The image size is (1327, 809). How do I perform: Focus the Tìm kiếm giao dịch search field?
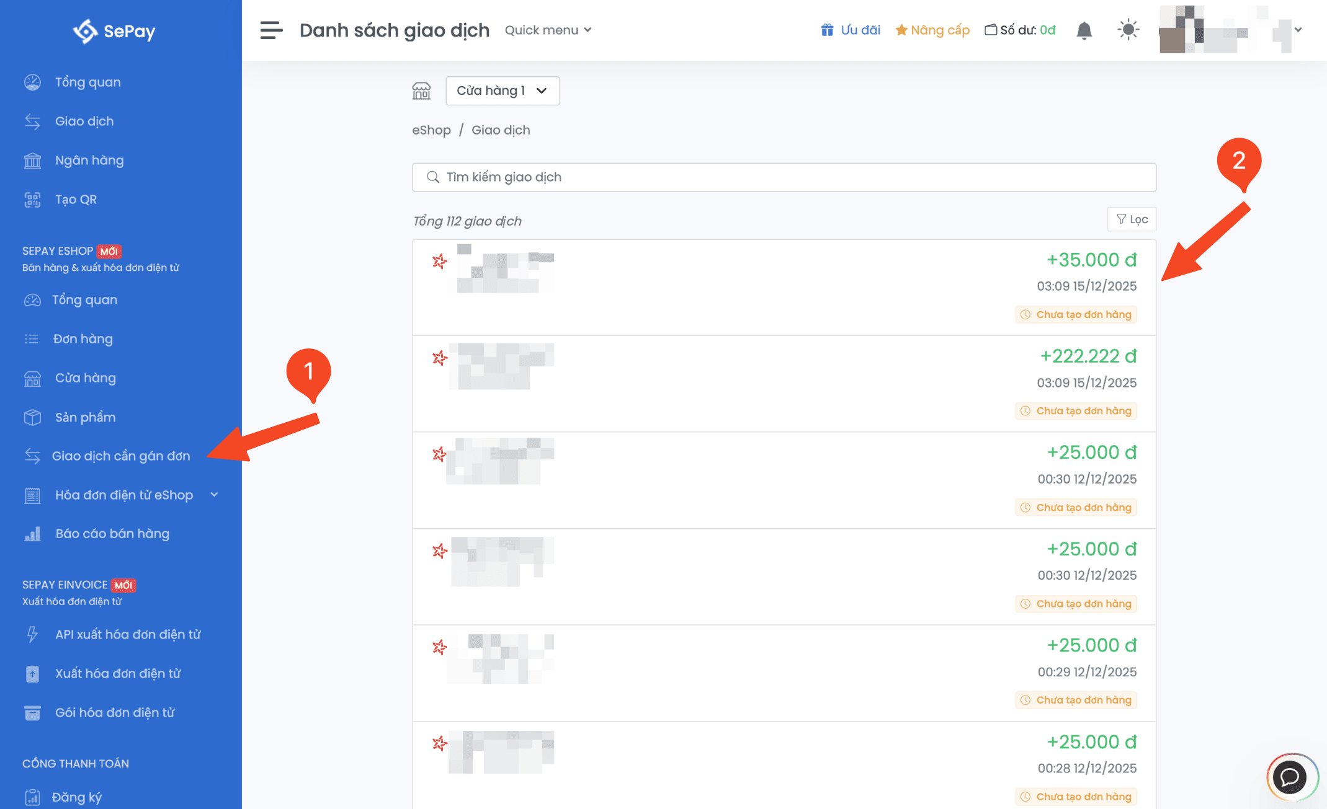(x=784, y=177)
